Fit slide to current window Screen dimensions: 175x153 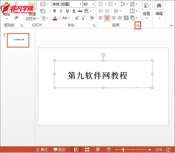click(168, 150)
